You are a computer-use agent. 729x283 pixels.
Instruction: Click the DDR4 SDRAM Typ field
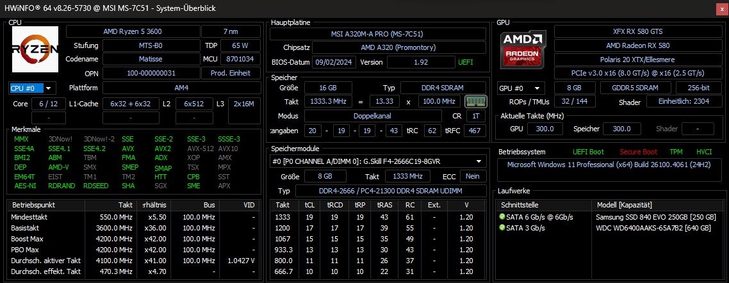[443, 88]
